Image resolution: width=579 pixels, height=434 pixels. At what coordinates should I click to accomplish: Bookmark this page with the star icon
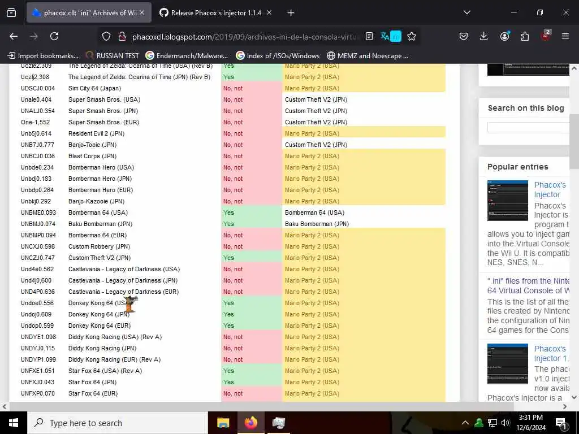pos(412,36)
